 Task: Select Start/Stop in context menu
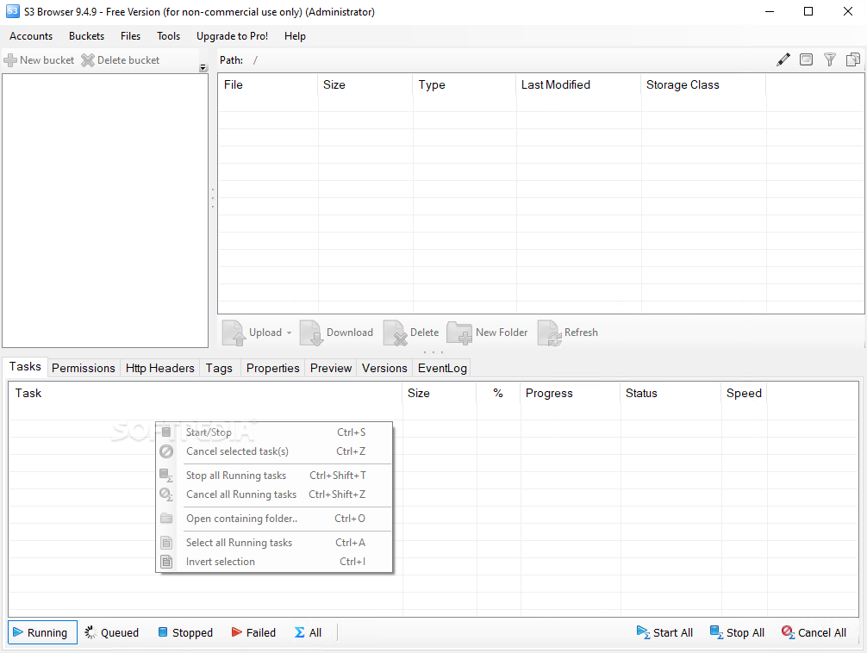click(274, 432)
